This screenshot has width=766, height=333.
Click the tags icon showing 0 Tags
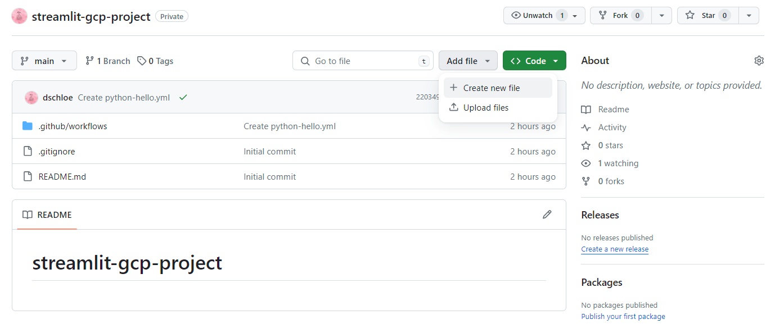[x=141, y=61]
